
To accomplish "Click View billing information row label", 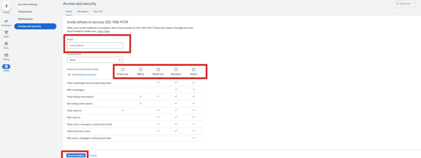I will click(80, 97).
